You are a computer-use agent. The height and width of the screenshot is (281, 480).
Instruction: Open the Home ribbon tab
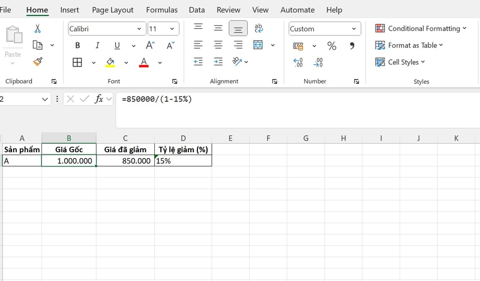[x=37, y=10]
